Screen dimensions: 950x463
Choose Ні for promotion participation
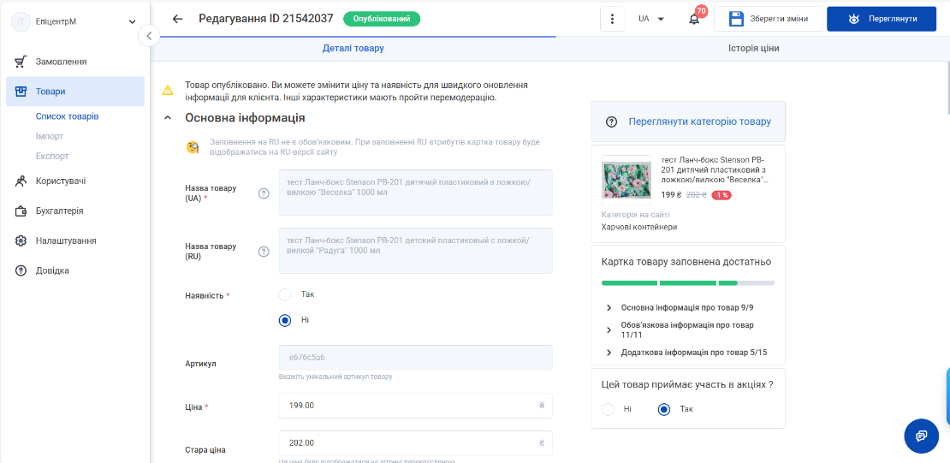(x=608, y=409)
